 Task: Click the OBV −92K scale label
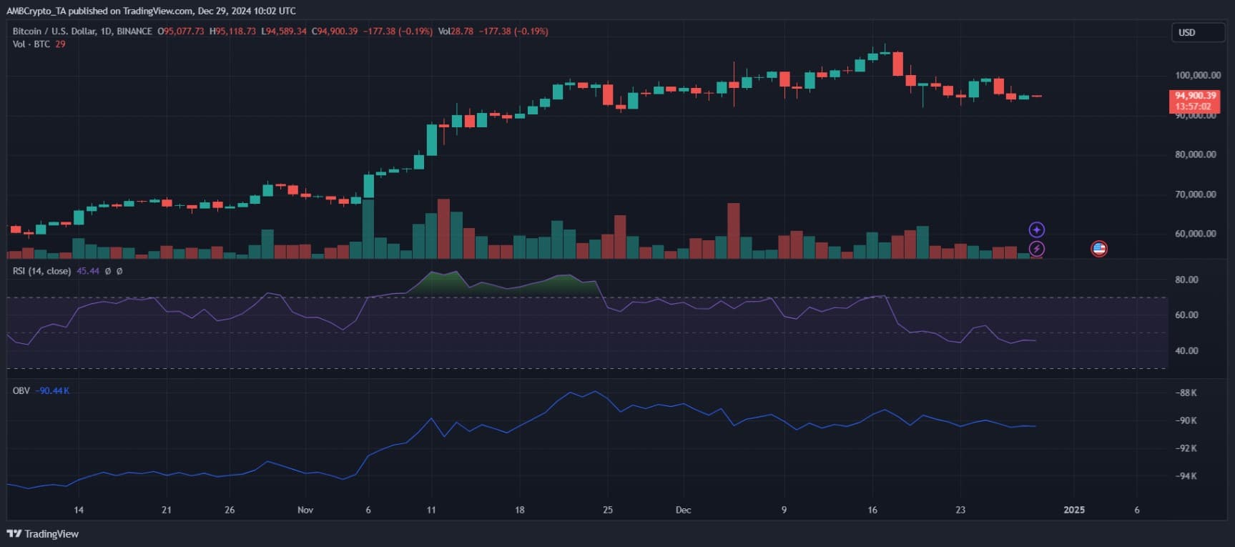(1186, 448)
